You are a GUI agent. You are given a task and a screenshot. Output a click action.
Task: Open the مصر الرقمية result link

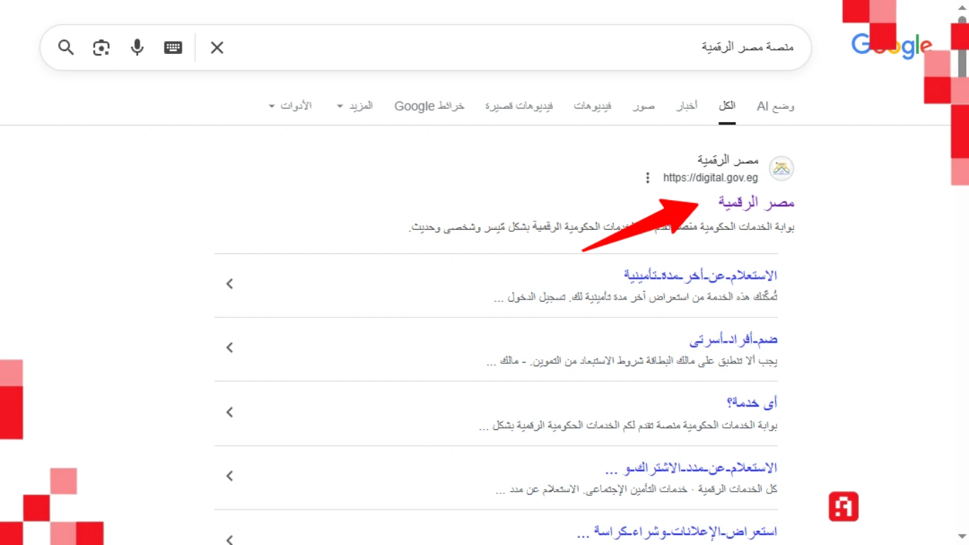pos(755,202)
